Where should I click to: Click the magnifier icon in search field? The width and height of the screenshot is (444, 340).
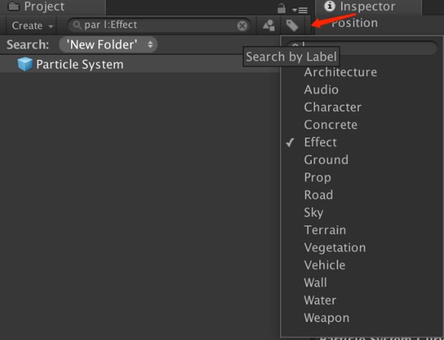(x=77, y=25)
